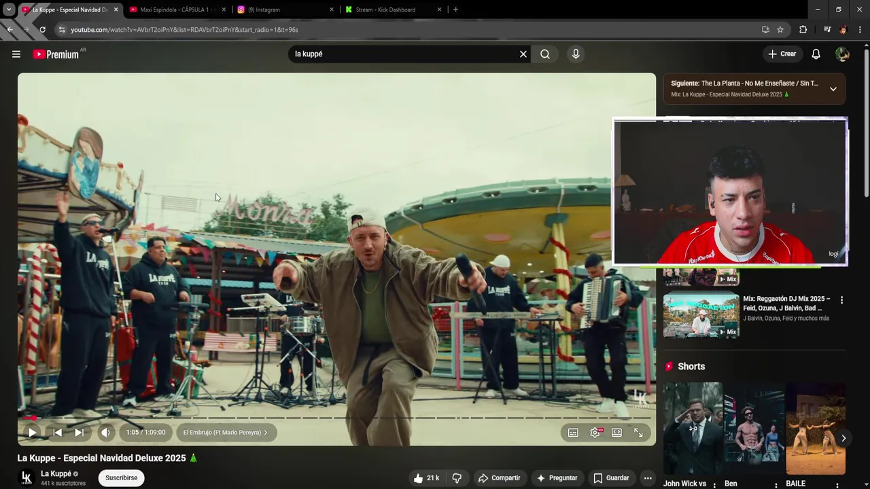This screenshot has width=870, height=489.
Task: Save video with Guardar button
Action: (611, 478)
